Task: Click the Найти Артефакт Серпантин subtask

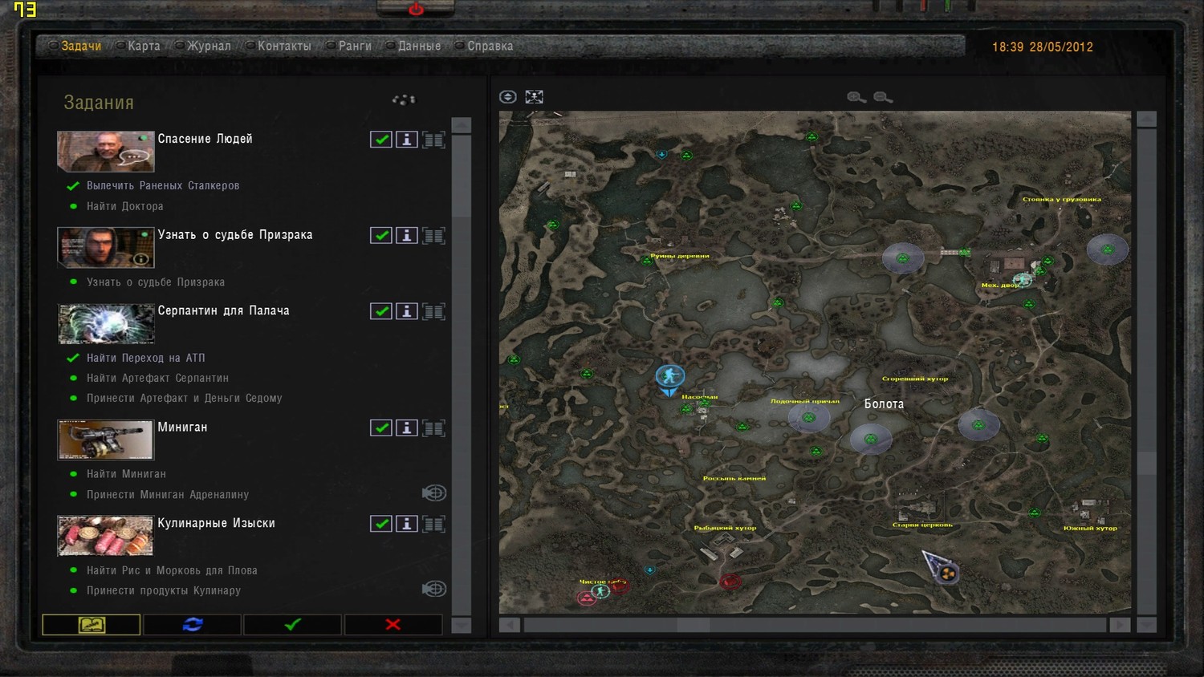Action: coord(157,378)
